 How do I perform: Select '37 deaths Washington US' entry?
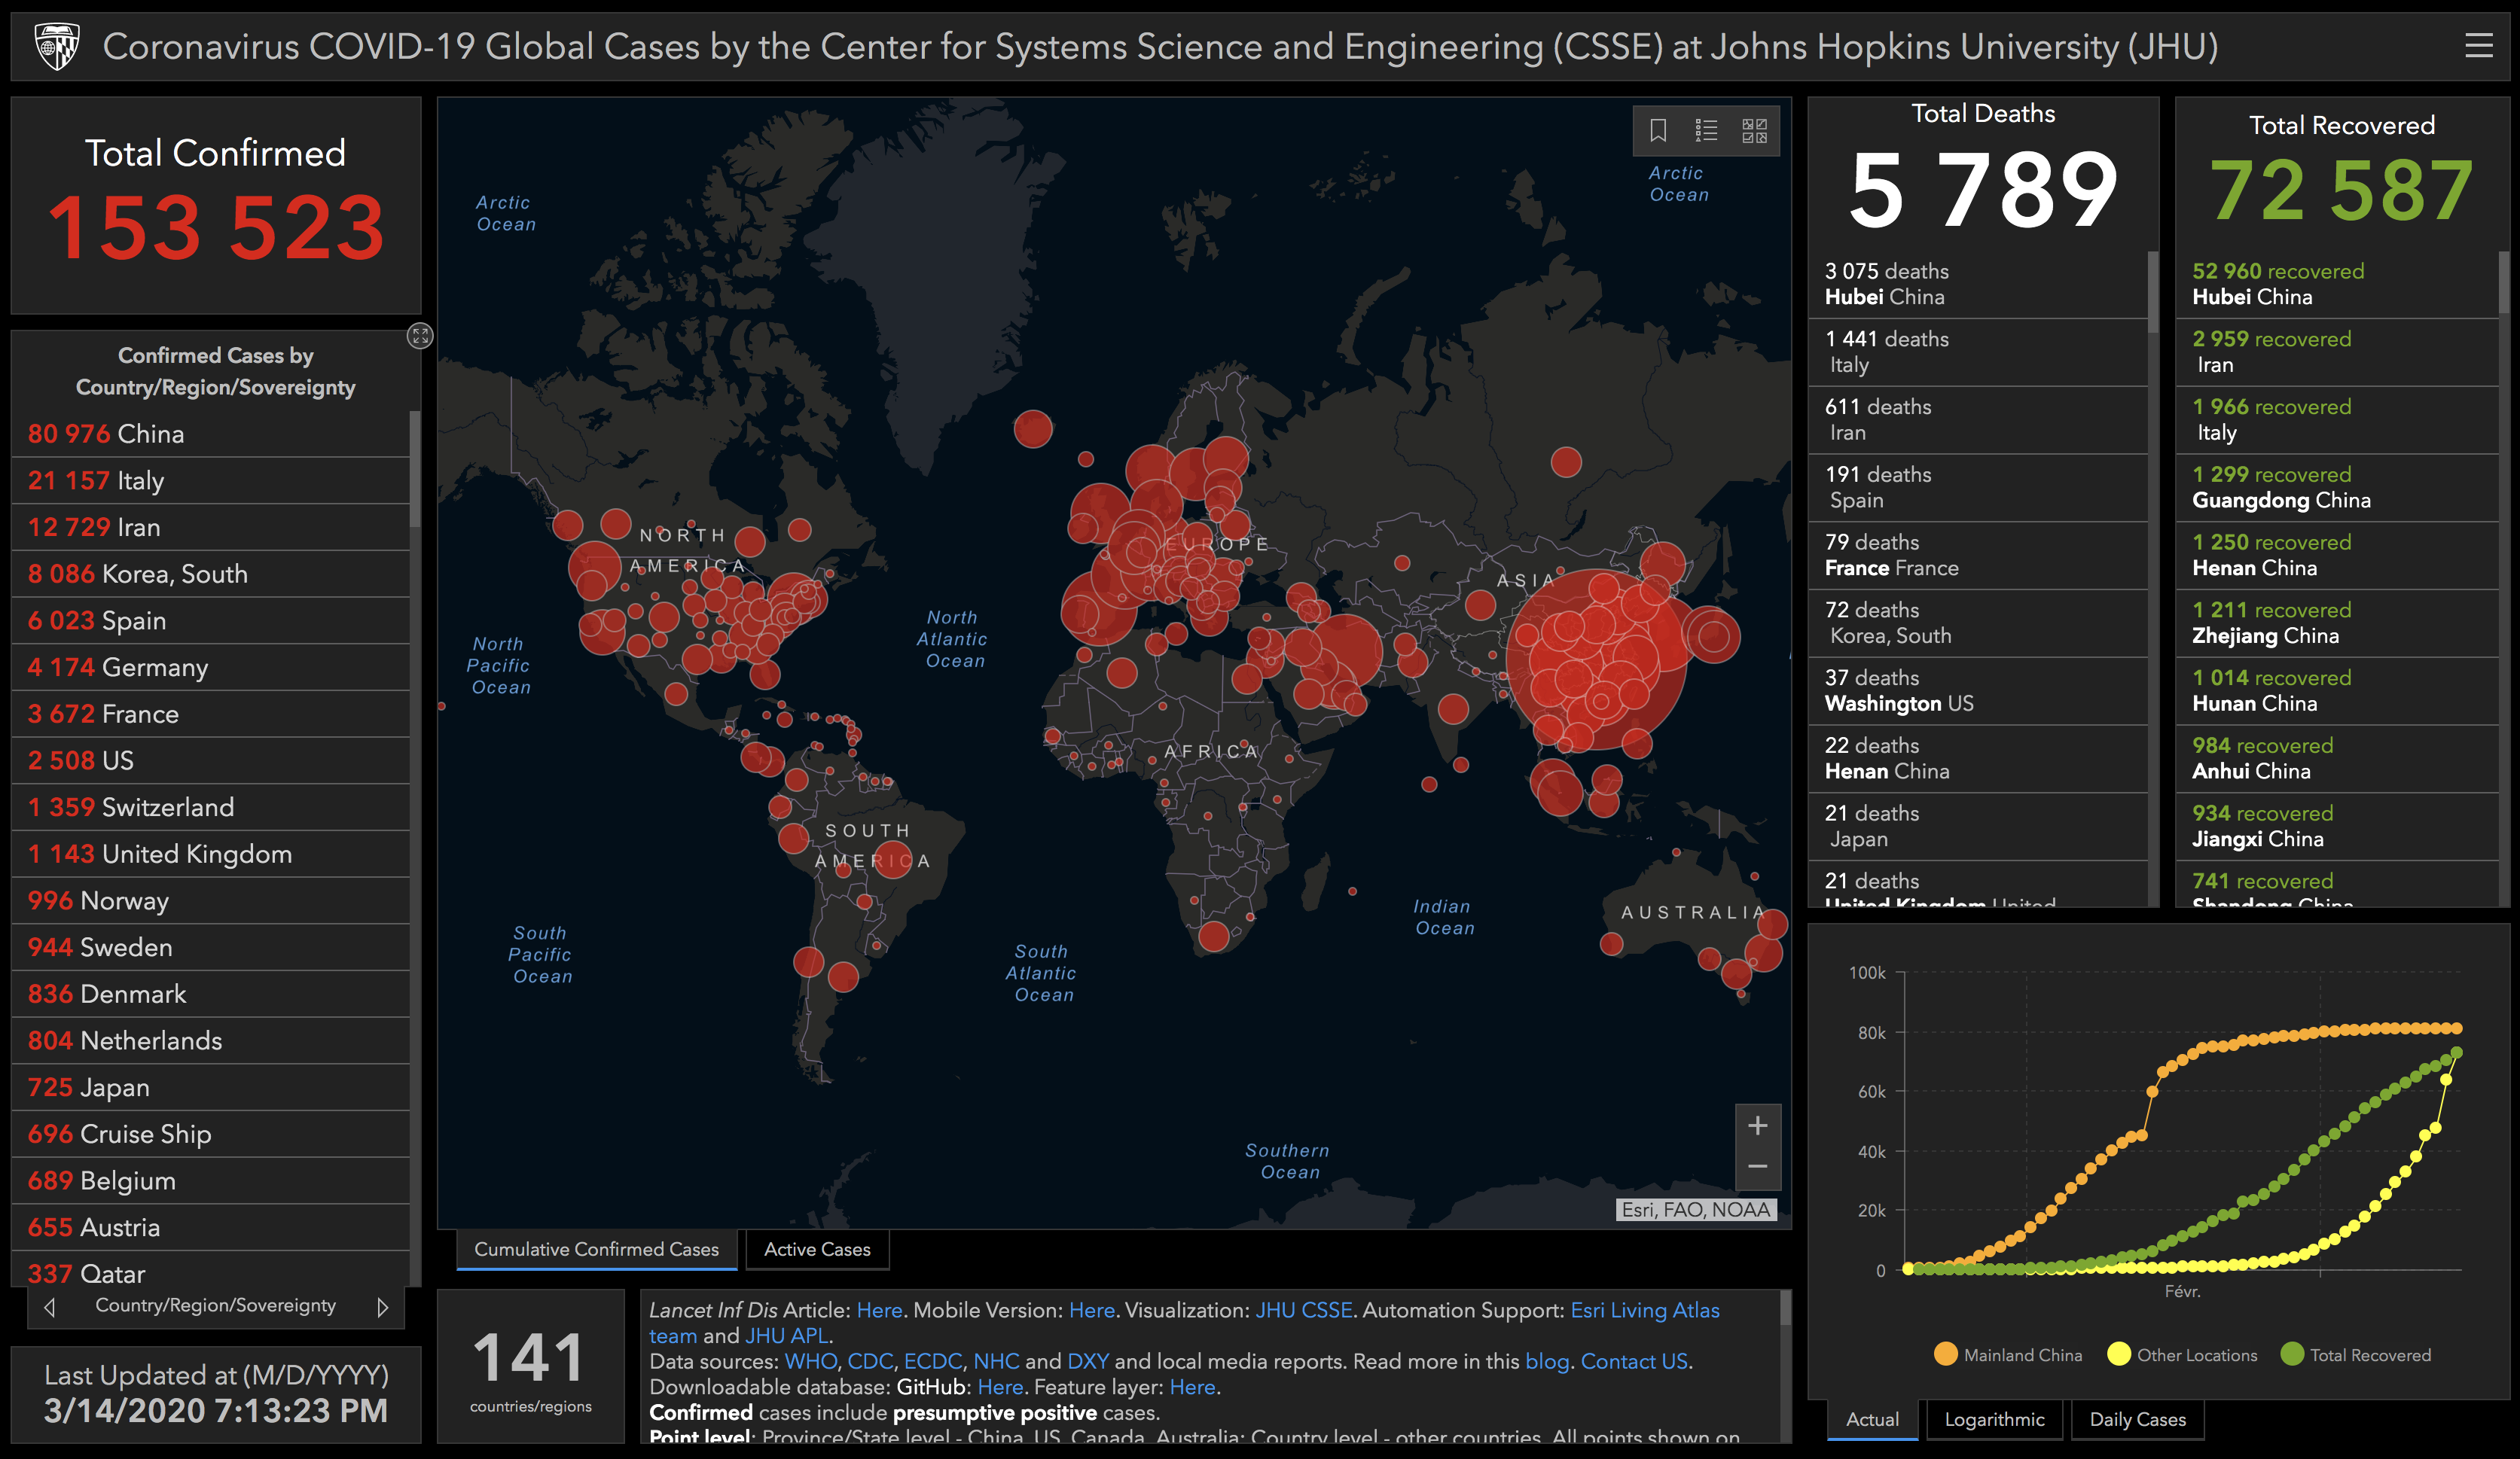click(x=1978, y=690)
